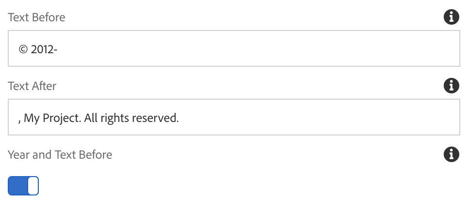Toggle the Year and Text Before switch

(x=23, y=186)
